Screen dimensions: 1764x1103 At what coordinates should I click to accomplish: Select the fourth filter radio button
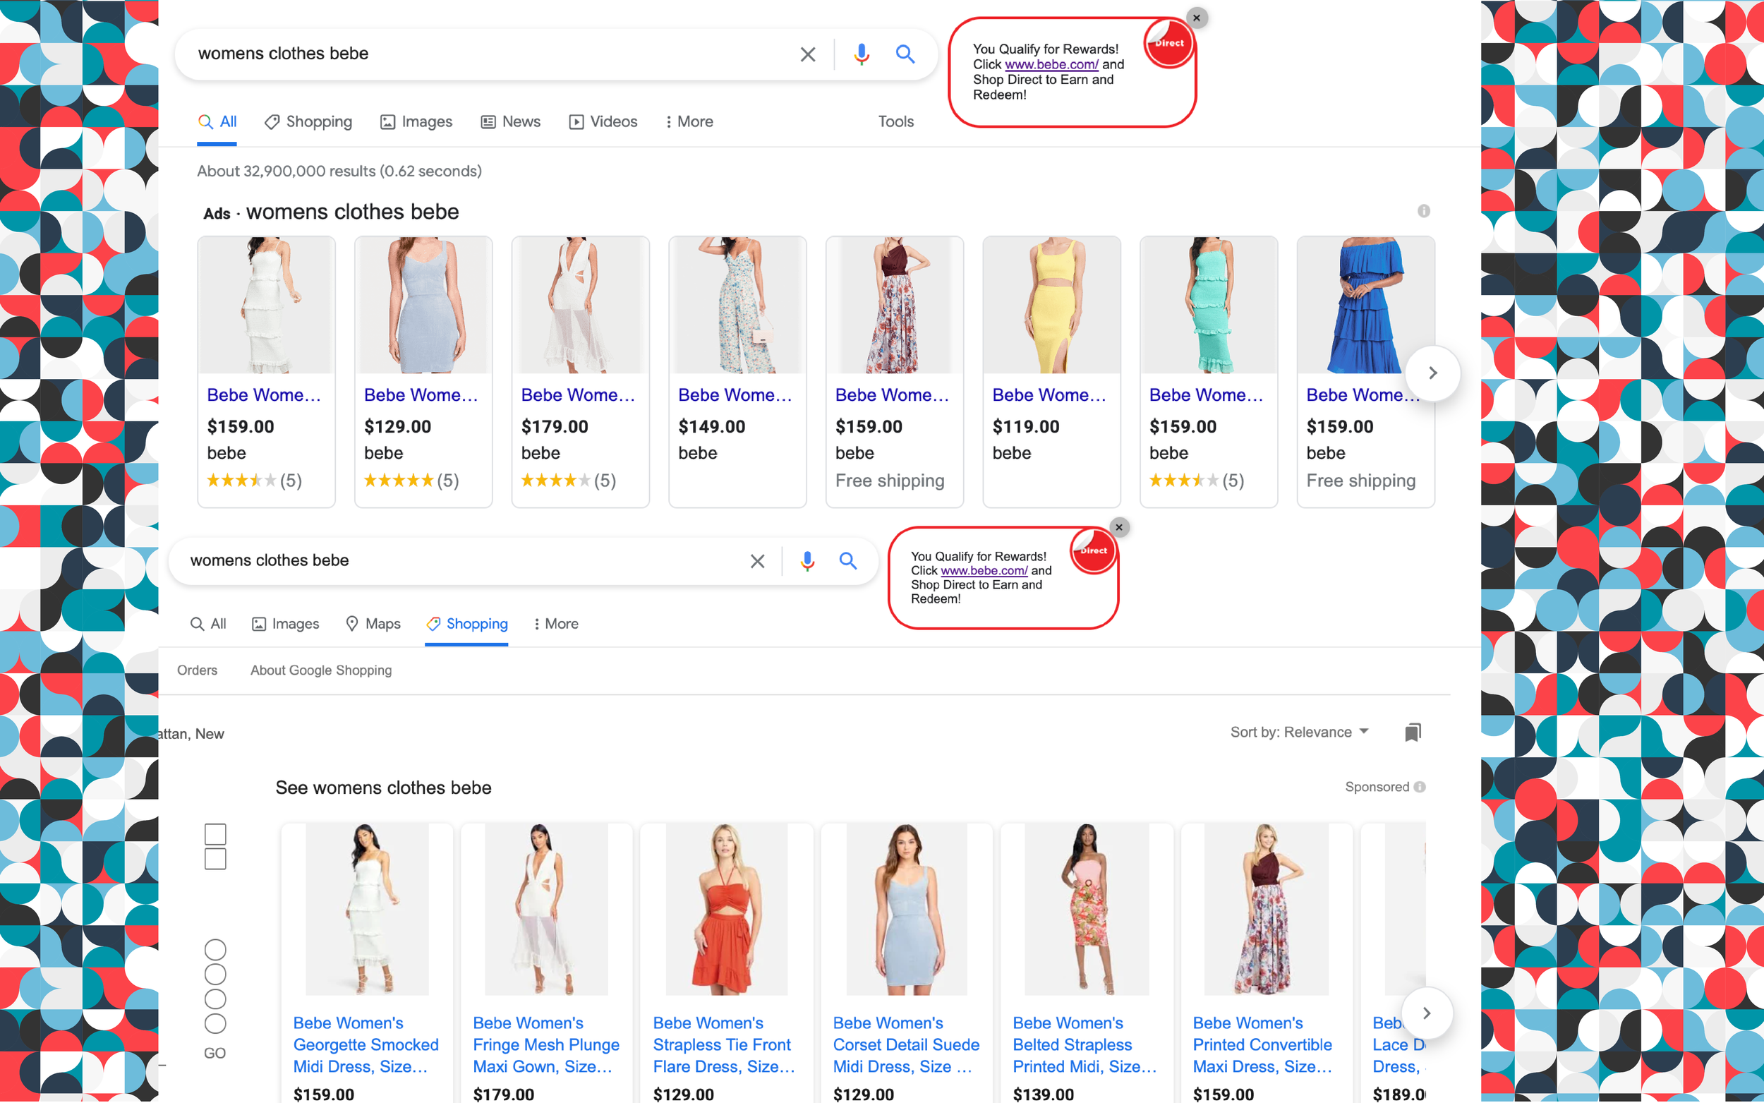point(215,1023)
